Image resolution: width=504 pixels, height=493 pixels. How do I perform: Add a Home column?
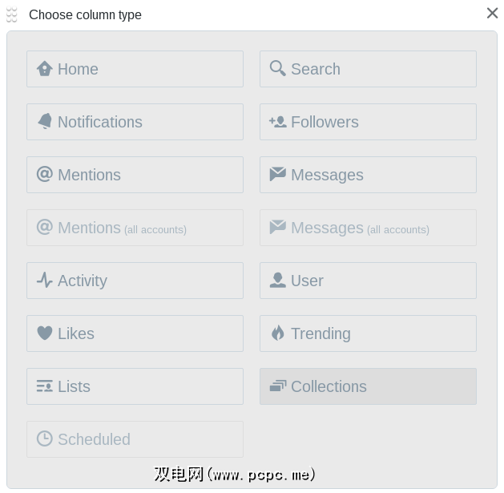[x=135, y=69]
